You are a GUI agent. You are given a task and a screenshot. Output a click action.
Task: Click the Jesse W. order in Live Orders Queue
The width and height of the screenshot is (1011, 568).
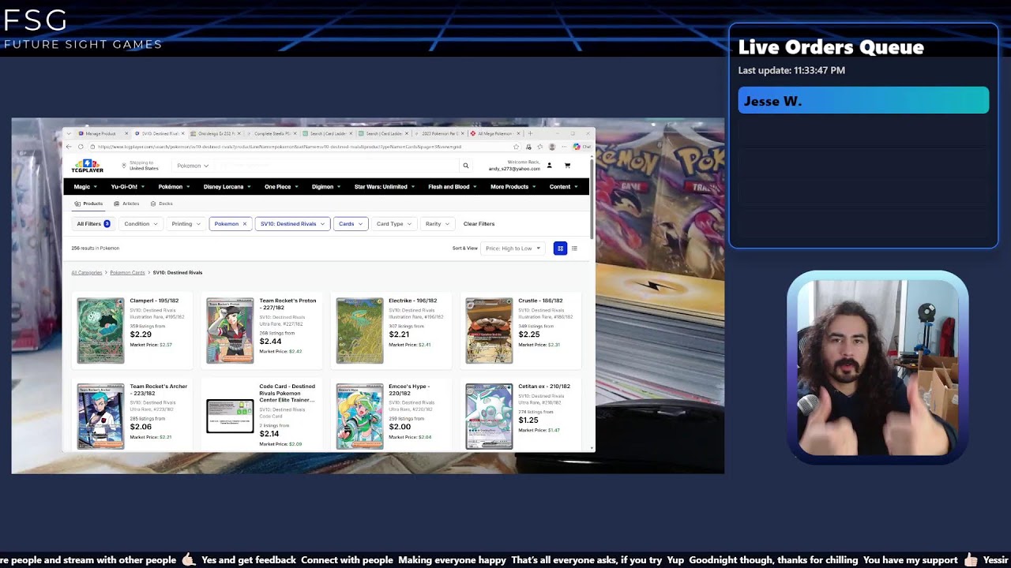tap(863, 101)
